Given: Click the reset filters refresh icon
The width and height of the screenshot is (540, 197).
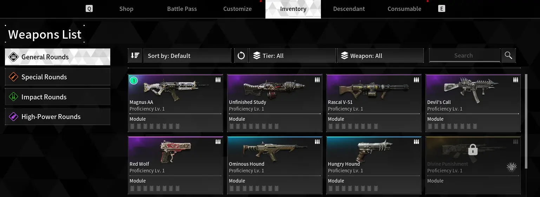Looking at the screenshot, I should click(241, 55).
